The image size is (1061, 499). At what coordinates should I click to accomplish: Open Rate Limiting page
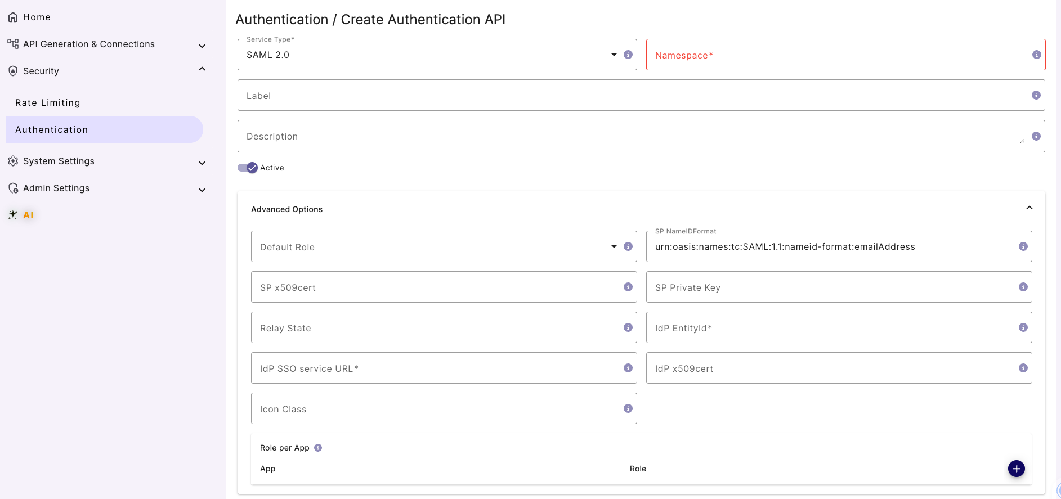point(48,102)
